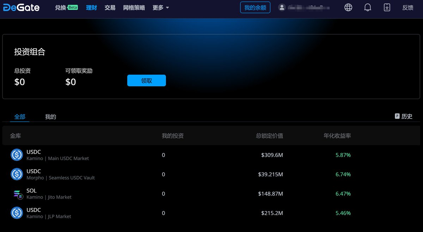Click the blue 领取 button

[146, 80]
